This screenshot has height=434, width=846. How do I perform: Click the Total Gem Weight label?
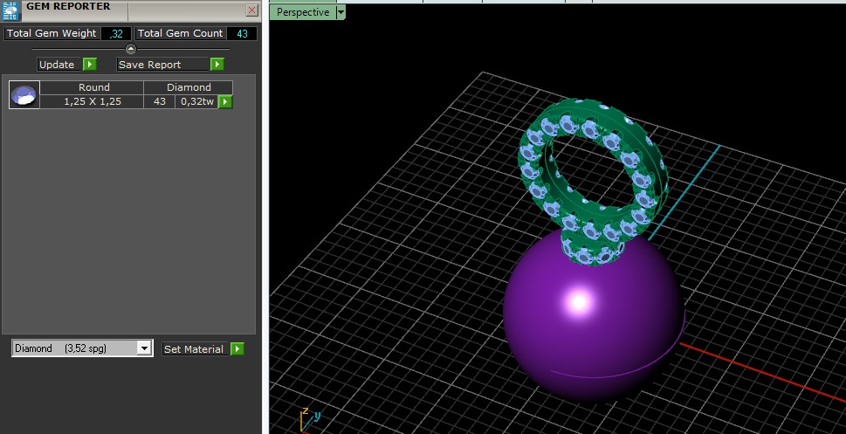(x=52, y=33)
